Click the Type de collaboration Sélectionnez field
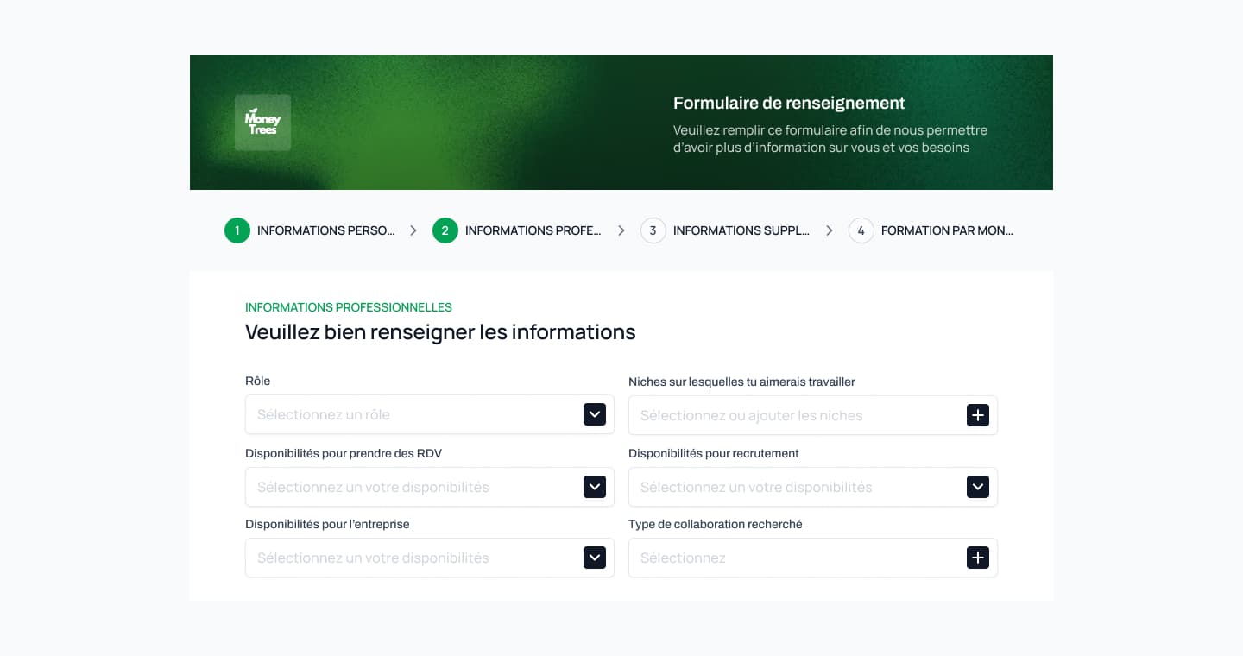The width and height of the screenshot is (1243, 656). (x=794, y=558)
